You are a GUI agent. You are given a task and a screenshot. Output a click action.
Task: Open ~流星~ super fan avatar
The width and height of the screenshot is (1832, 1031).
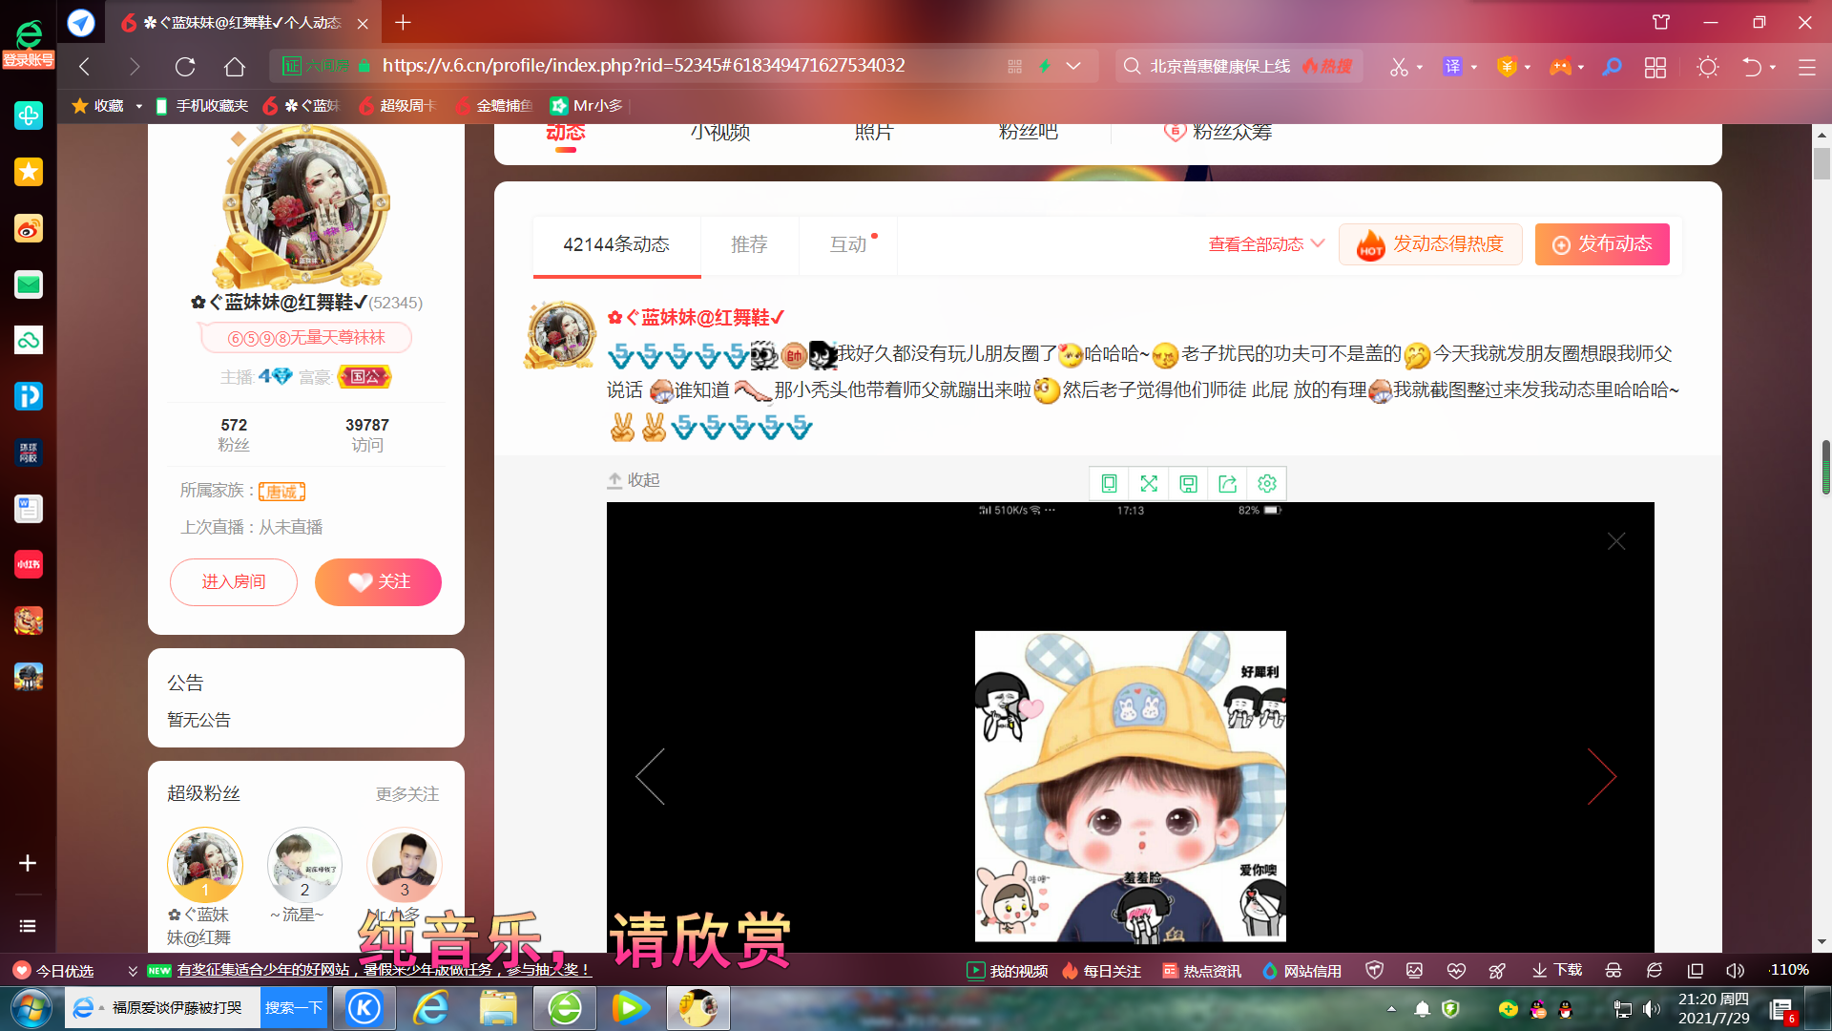click(304, 865)
